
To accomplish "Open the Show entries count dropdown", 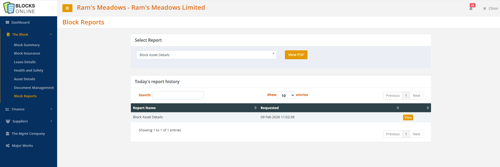I will [286, 95].
